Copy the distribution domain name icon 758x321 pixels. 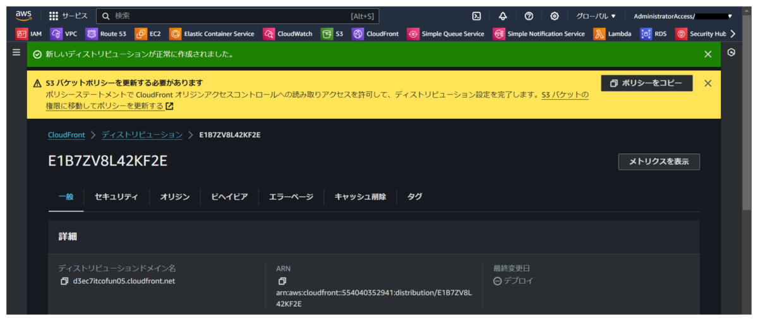coord(64,281)
